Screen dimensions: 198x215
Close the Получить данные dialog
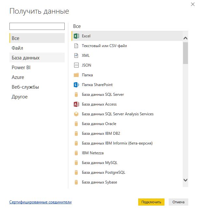[x=193, y=4]
